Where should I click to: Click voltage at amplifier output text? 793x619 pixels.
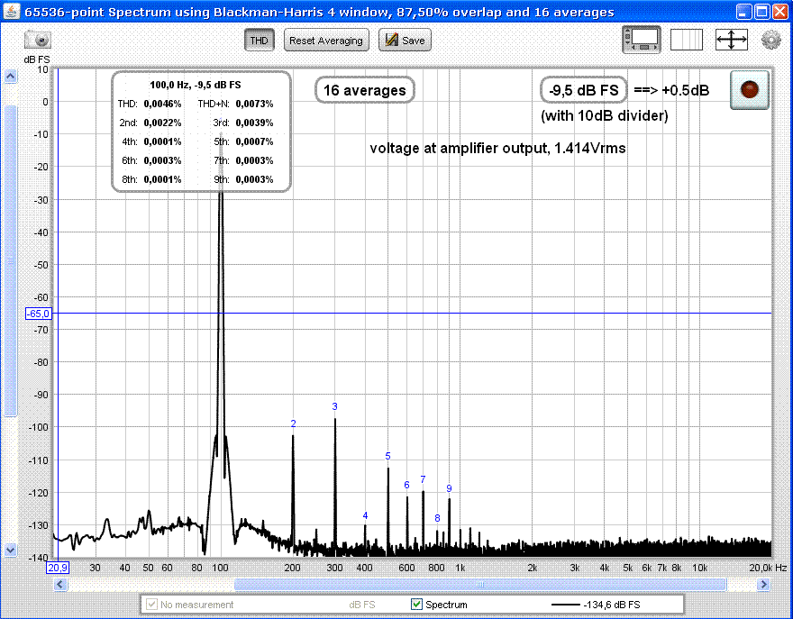(497, 148)
